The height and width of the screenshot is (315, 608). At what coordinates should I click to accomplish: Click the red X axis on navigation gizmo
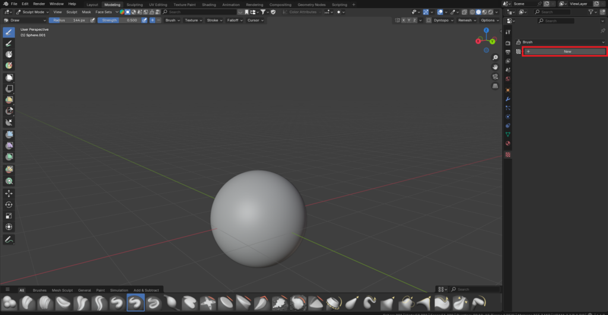coord(478,41)
